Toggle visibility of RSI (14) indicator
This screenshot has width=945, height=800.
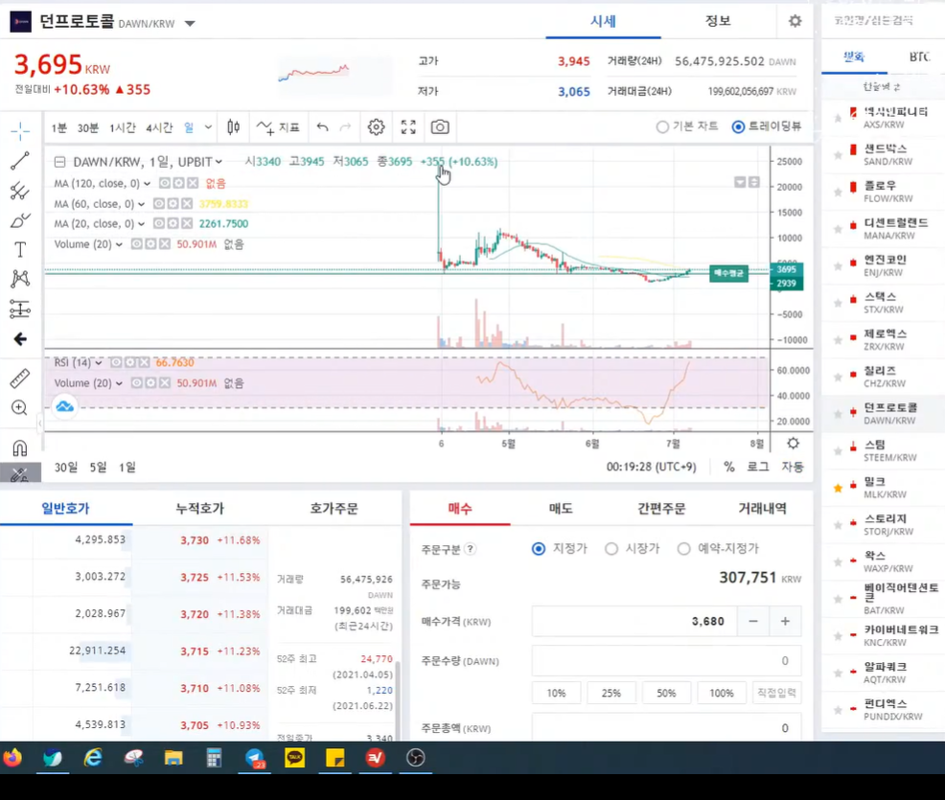pyautogui.click(x=116, y=362)
